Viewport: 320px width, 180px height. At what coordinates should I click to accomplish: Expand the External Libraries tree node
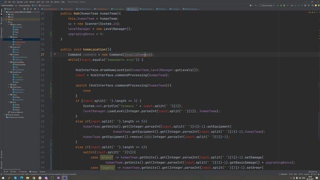point(4,114)
